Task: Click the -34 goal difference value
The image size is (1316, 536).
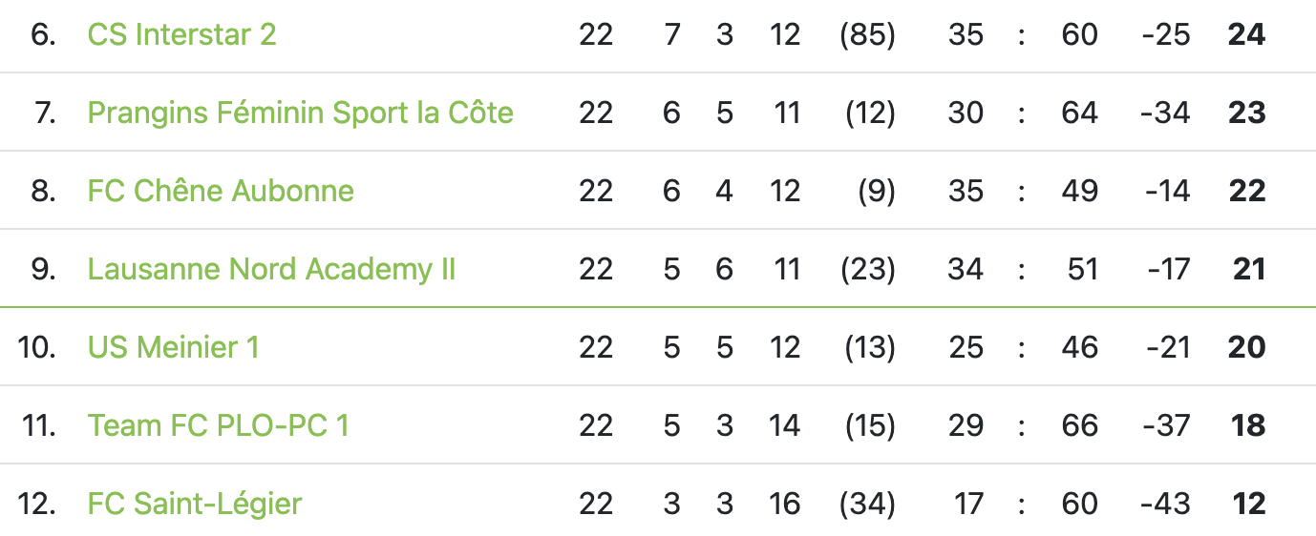Action: (1165, 113)
